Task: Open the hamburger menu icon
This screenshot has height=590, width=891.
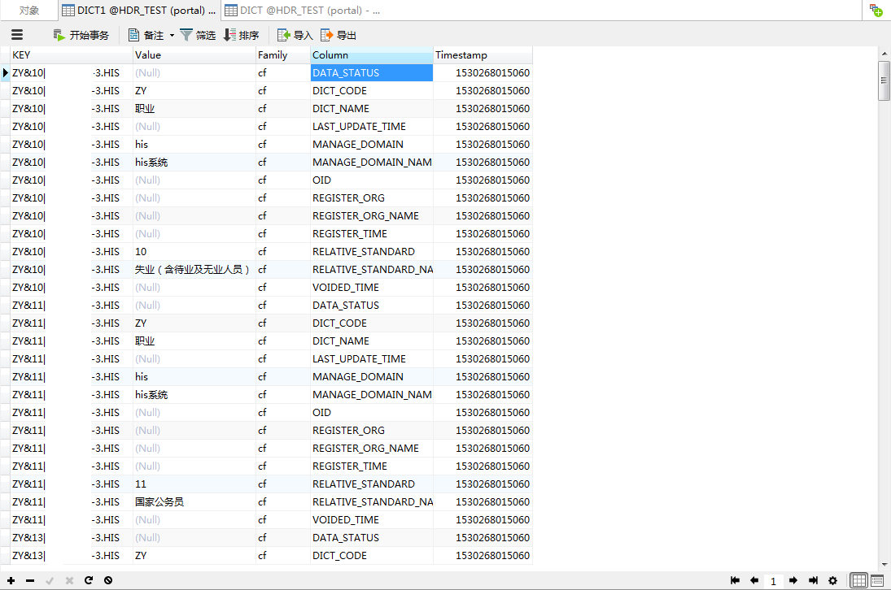Action: [x=17, y=35]
